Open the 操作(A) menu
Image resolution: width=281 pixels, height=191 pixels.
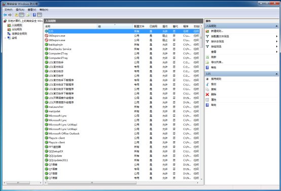tap(20, 10)
